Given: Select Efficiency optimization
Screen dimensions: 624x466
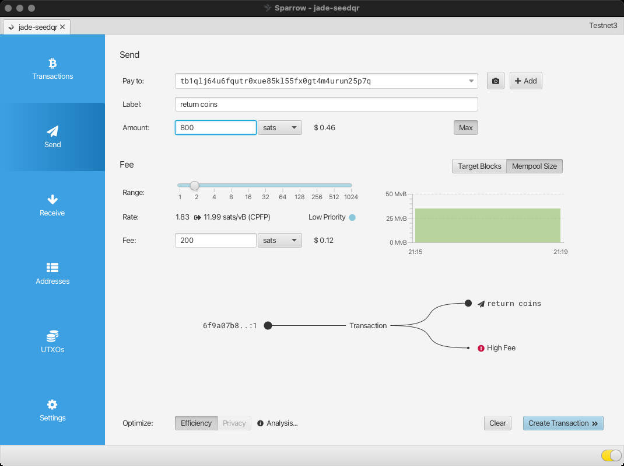Looking at the screenshot, I should (196, 423).
